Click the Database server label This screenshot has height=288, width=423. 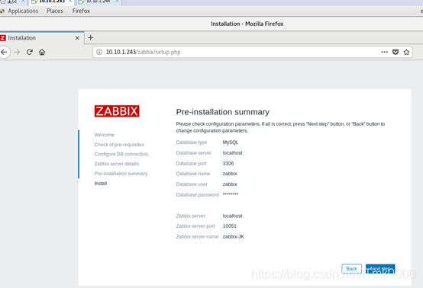(x=194, y=153)
